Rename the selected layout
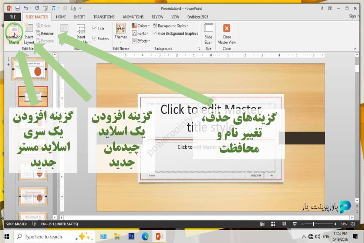364x243 pixels. point(45,33)
